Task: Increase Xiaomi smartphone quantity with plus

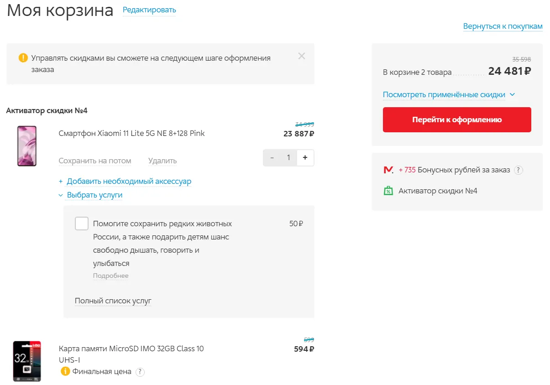Action: pyautogui.click(x=305, y=158)
